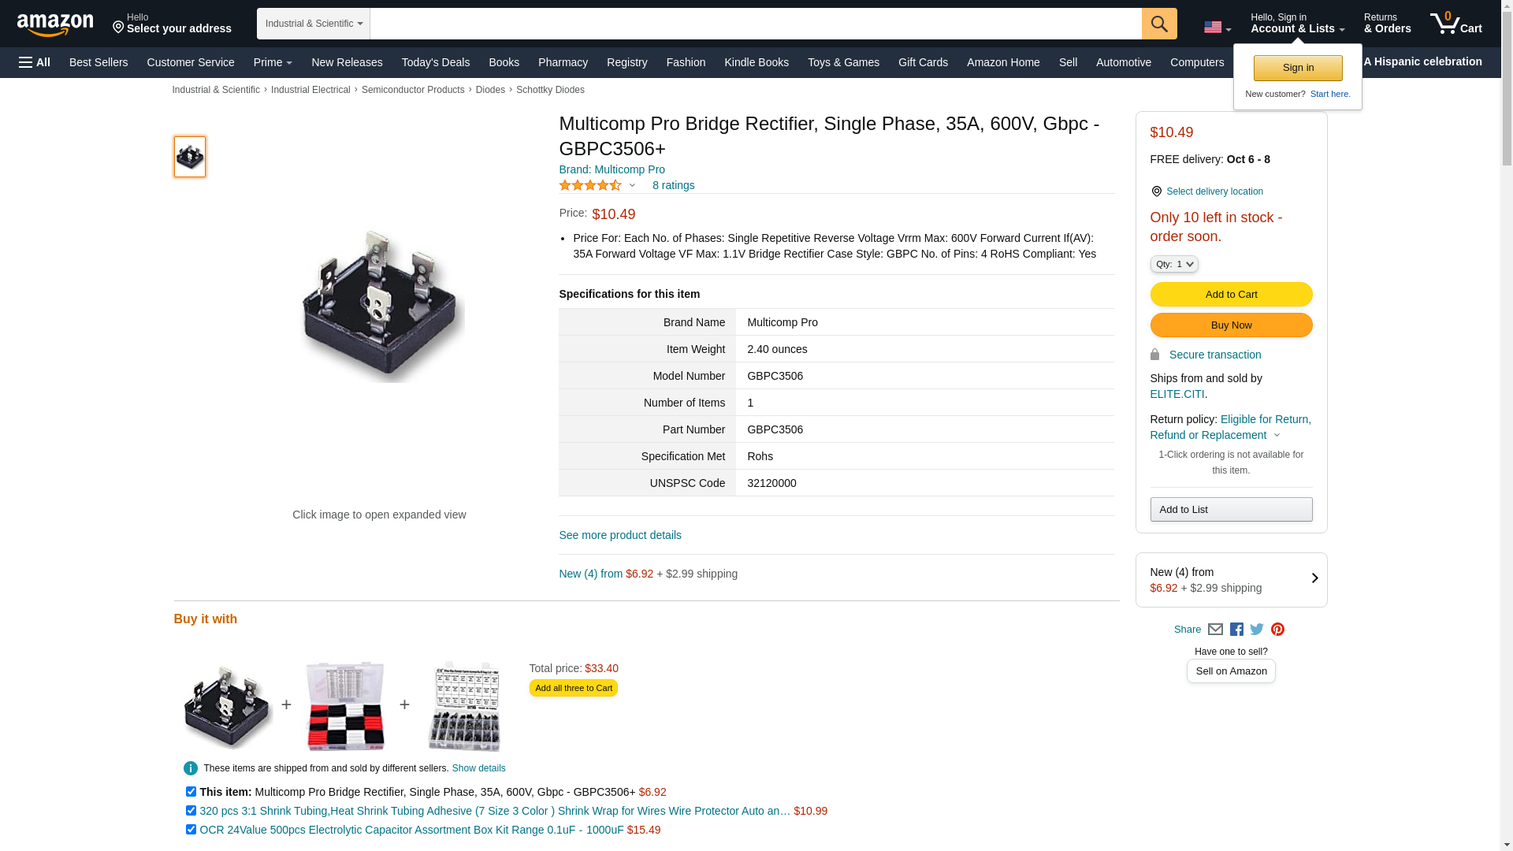Image resolution: width=1513 pixels, height=851 pixels.
Task: Open the Industrial & Scientific search category dropdown
Action: (x=314, y=24)
